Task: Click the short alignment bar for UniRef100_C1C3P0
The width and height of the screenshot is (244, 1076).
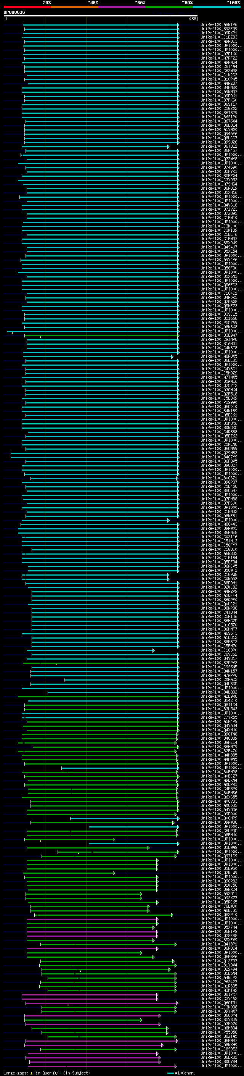Action: coord(90,650)
